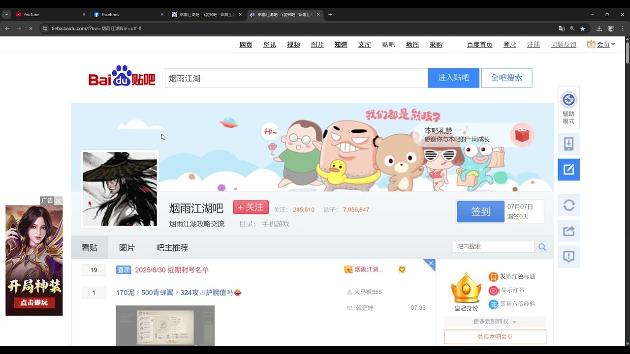Click the 烟雨江湖吧 forum avatar image
Viewport: 630px width, 354px height.
[120, 189]
